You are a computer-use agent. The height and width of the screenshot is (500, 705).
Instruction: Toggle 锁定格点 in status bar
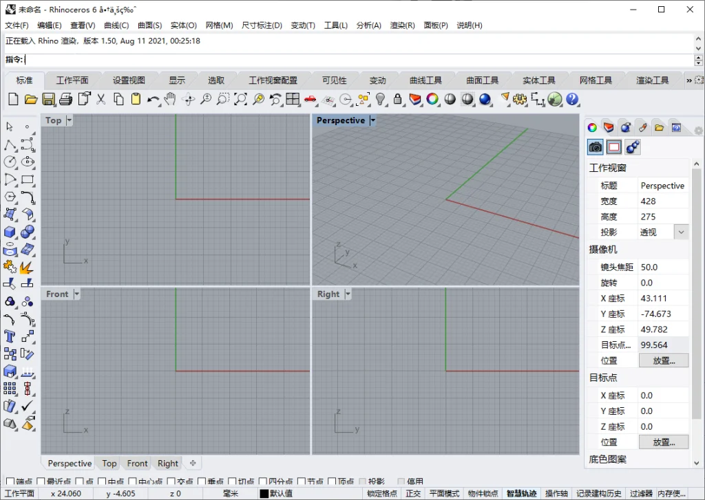coord(382,493)
